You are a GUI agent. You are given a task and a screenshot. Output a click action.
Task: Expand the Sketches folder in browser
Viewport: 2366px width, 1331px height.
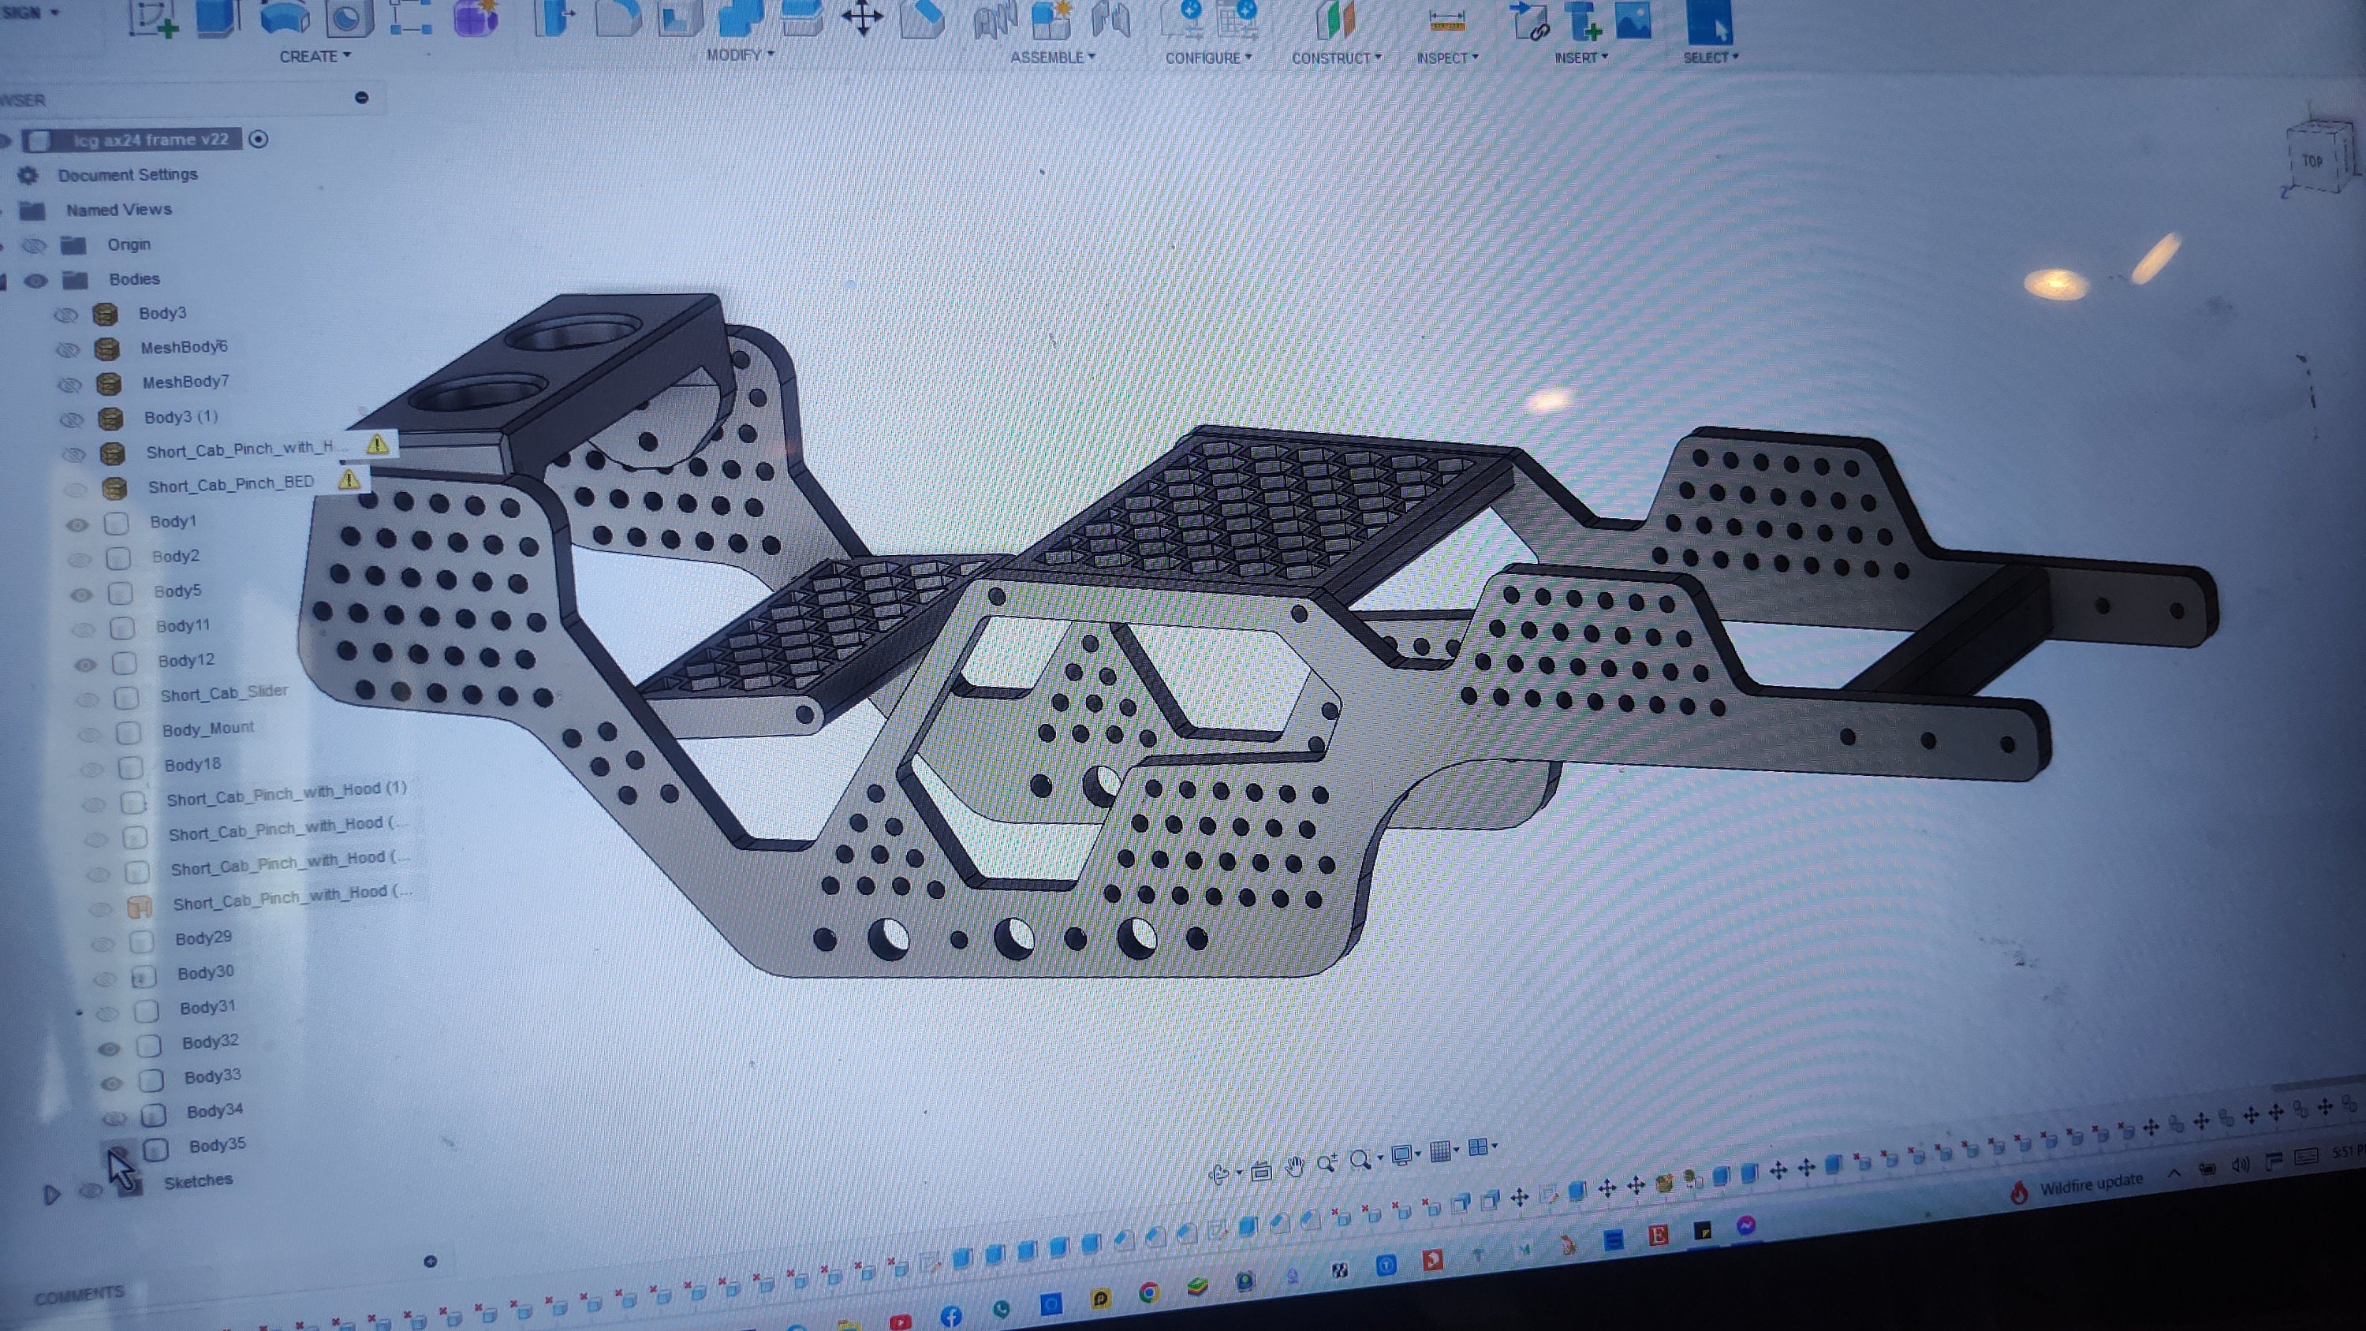point(50,1194)
